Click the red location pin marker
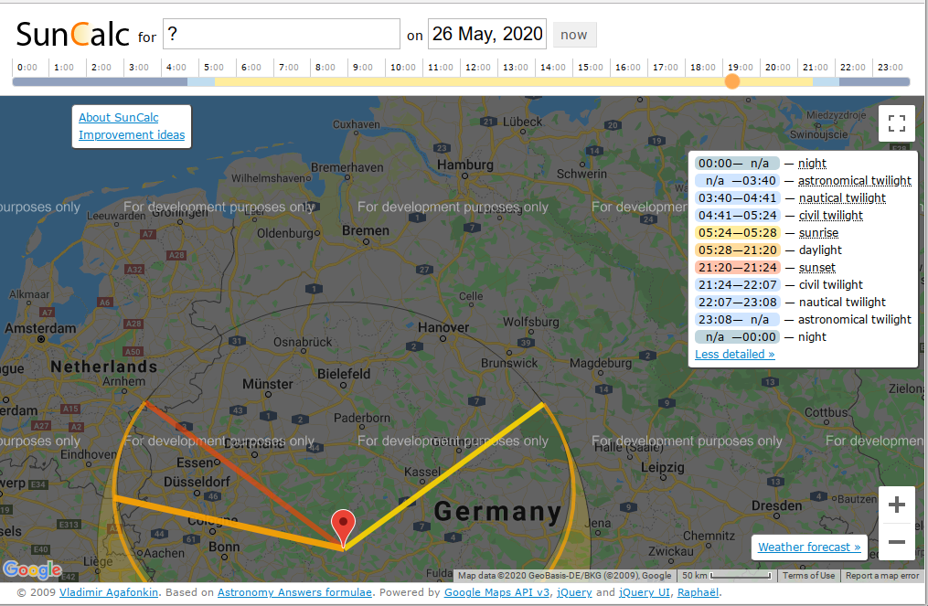Screen dimensions: 928x606 (x=343, y=528)
